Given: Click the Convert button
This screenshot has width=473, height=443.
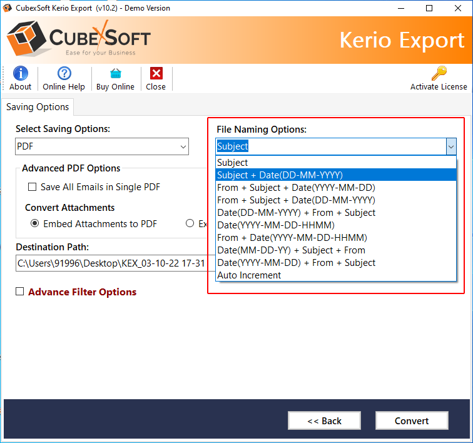Looking at the screenshot, I should [x=412, y=420].
